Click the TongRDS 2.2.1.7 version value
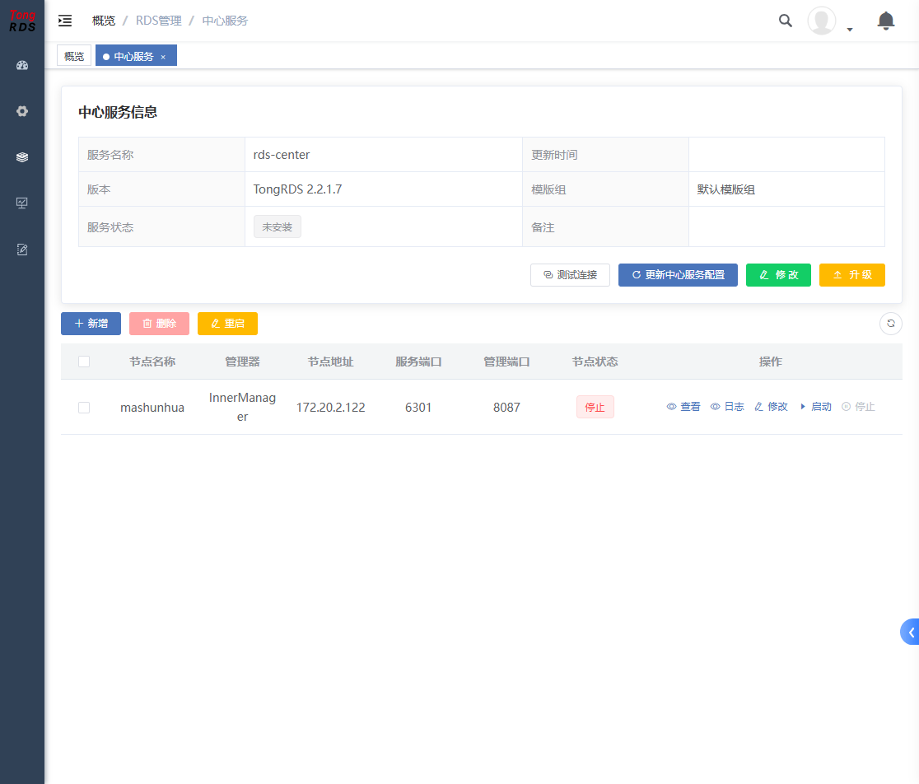Viewport: 919px width, 784px height. click(298, 189)
